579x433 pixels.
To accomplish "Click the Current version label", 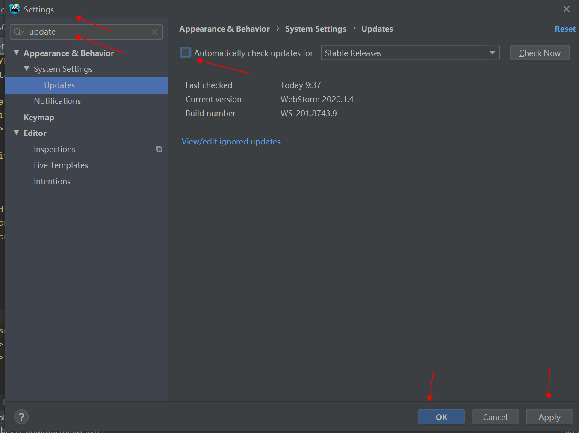I will (213, 99).
